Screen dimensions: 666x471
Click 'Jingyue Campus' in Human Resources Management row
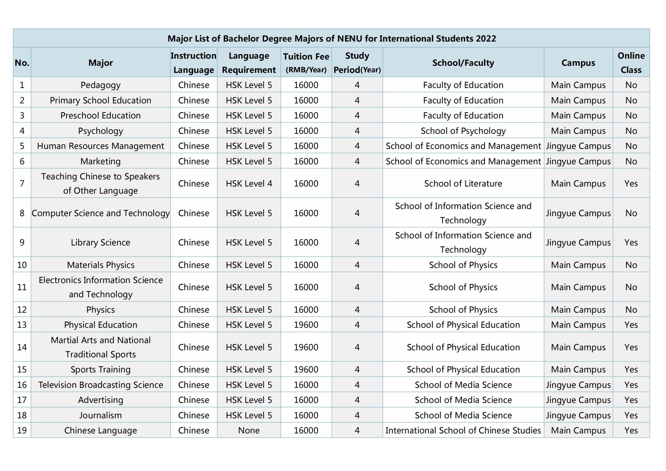click(x=578, y=146)
